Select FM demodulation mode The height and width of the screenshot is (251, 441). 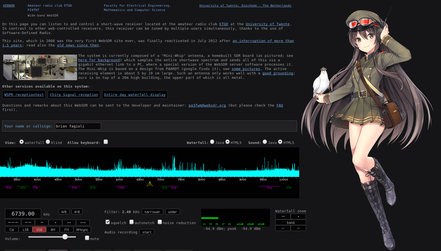point(67,230)
